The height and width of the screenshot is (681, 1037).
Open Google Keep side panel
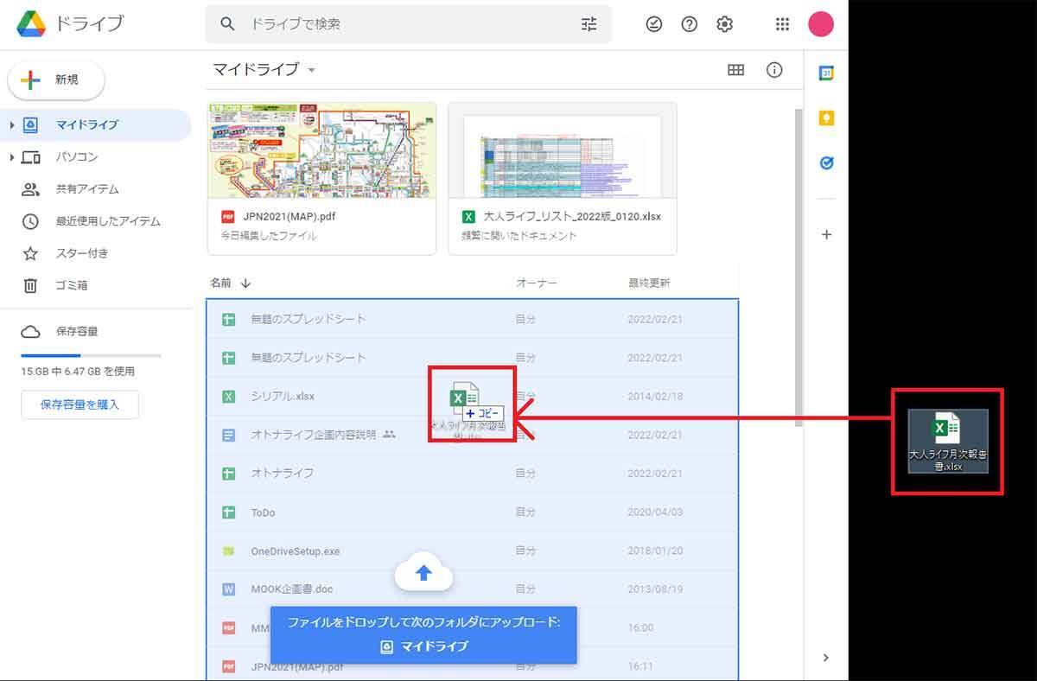(826, 118)
